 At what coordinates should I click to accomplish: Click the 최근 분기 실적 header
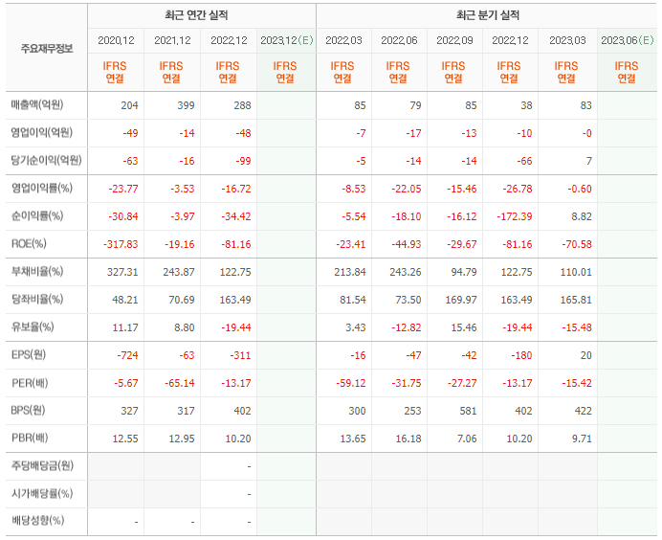click(488, 15)
